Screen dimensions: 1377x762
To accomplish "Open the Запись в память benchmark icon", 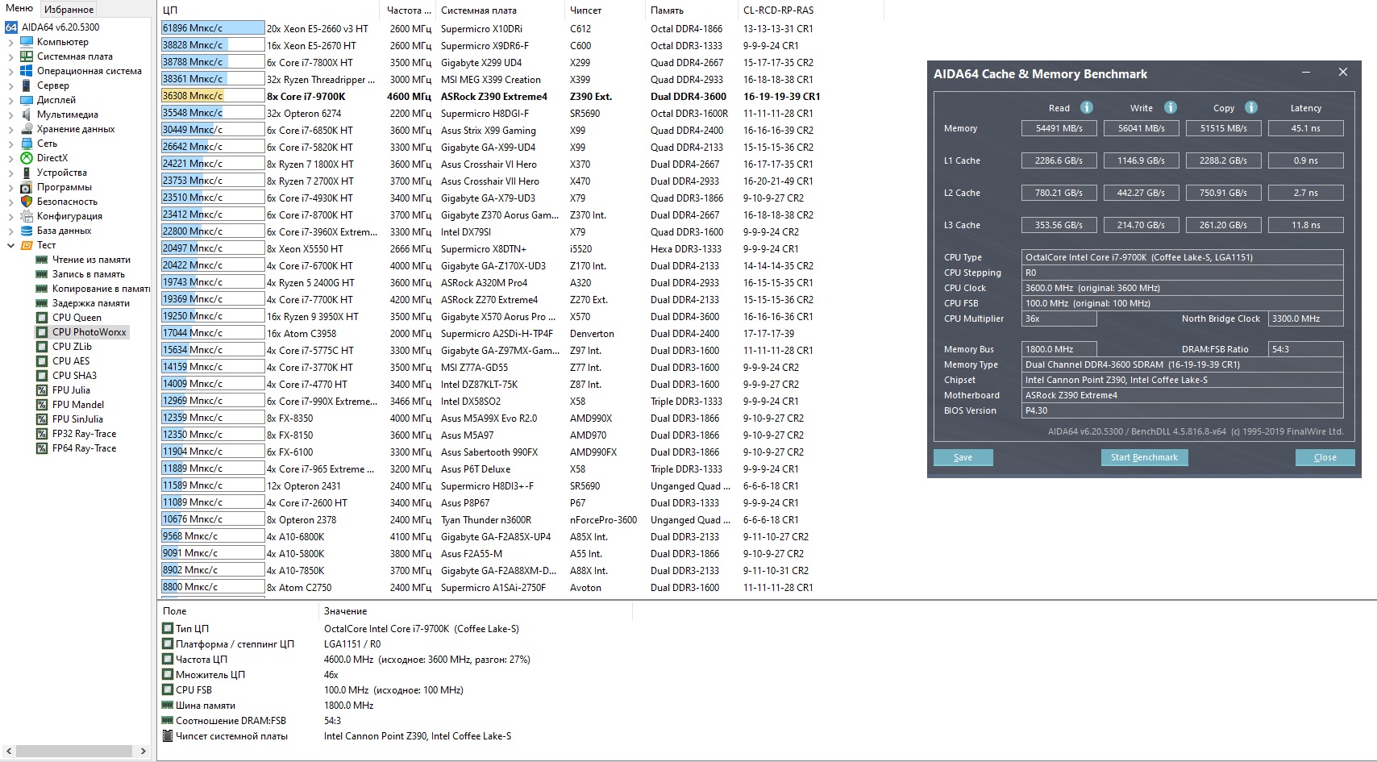I will click(x=42, y=274).
